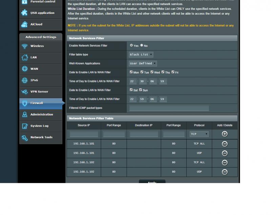Select the Firewall shield icon
Screen dimensions: 271x215
tap(25, 103)
